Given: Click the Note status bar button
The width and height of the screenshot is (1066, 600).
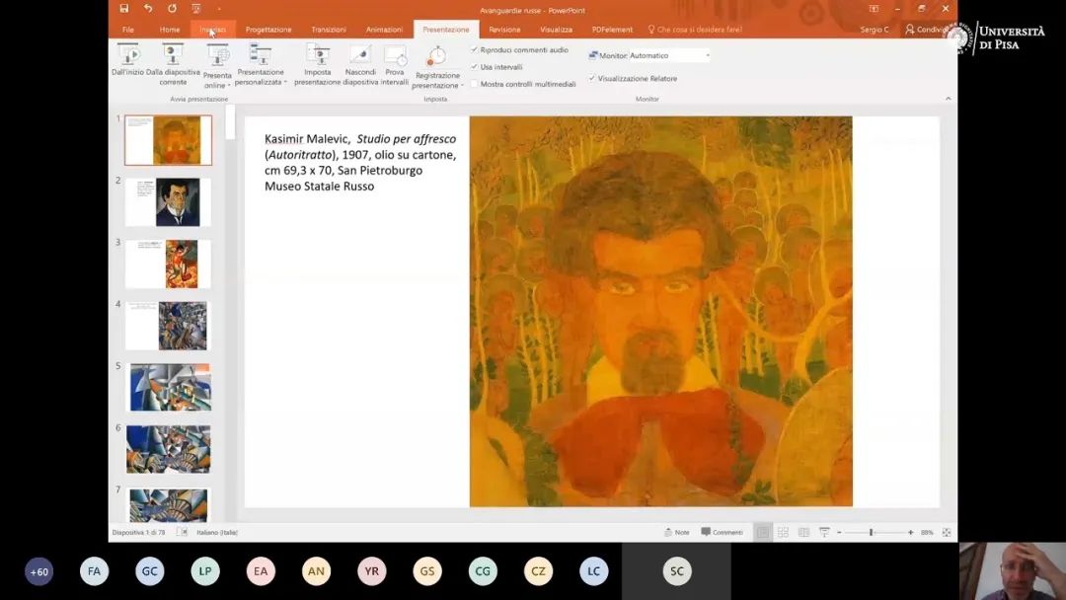Looking at the screenshot, I should pos(676,532).
